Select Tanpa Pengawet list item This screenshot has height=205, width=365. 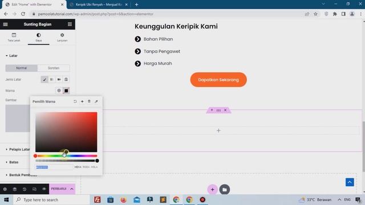coord(157,51)
